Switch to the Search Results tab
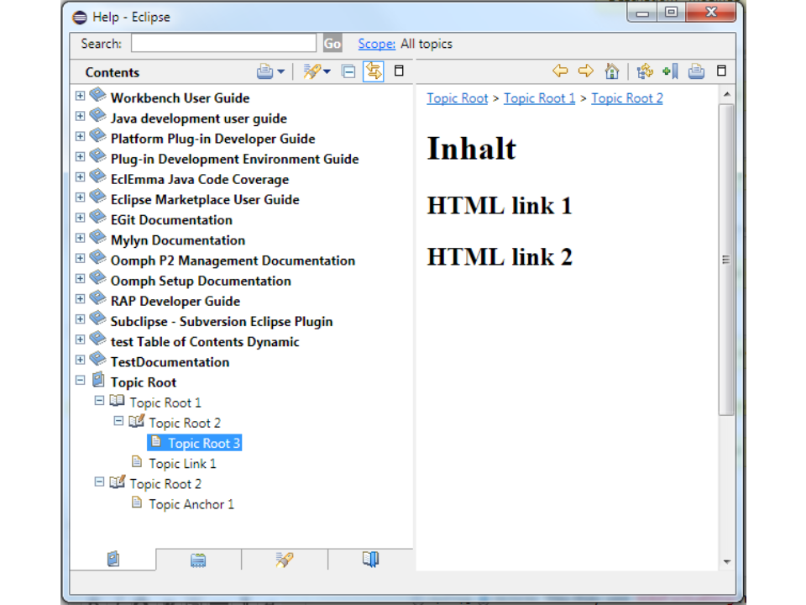Screen dimensions: 806x605 coord(285,560)
